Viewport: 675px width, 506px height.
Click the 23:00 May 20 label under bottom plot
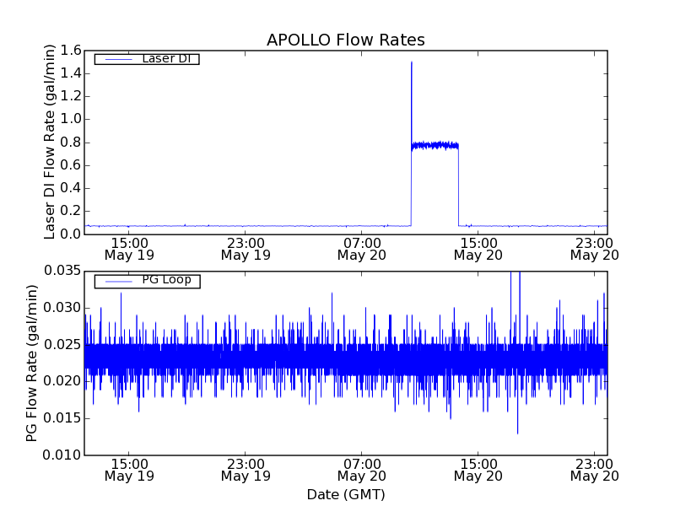click(594, 469)
